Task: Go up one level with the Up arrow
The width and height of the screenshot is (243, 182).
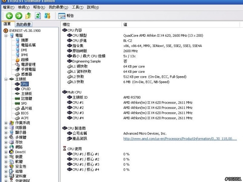Action: pyautogui.click(x=28, y=16)
